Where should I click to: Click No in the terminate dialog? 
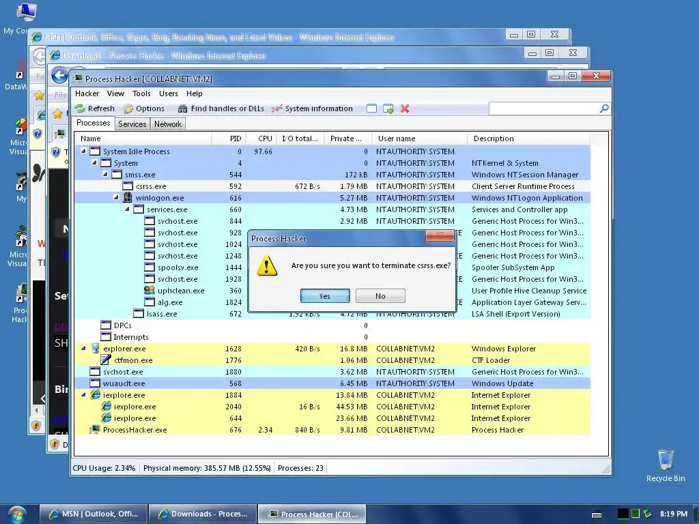pos(380,296)
